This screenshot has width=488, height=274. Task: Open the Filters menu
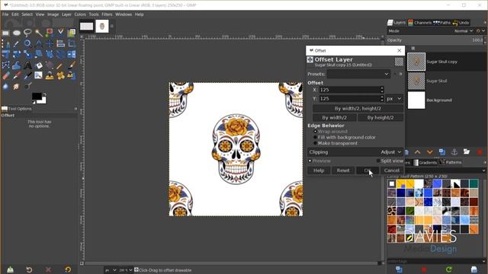coord(107,14)
